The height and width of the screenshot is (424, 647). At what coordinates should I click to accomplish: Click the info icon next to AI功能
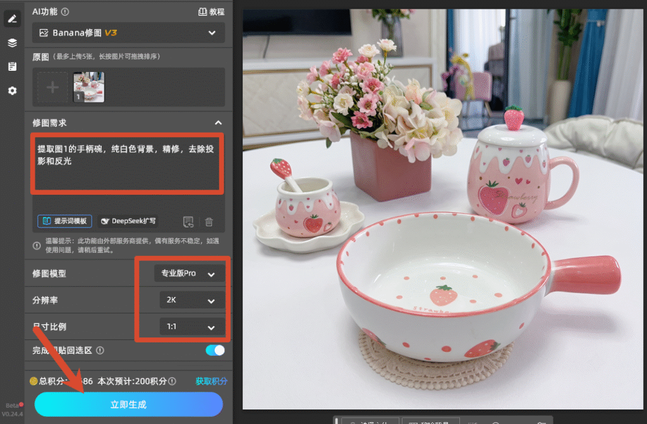pos(65,11)
